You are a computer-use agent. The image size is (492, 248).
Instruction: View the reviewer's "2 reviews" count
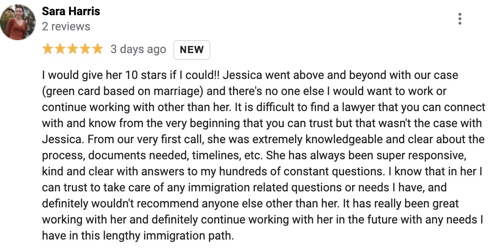(x=66, y=26)
